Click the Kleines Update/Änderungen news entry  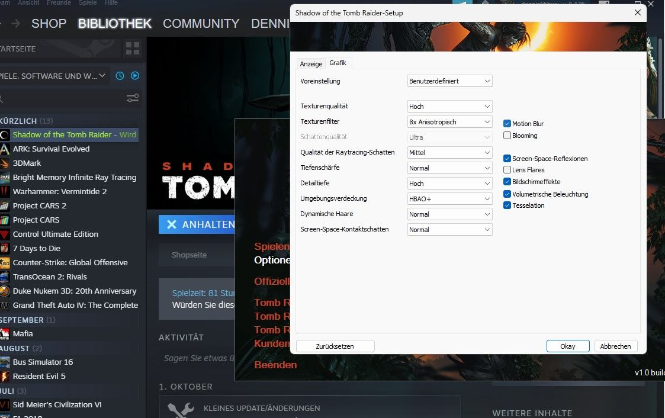point(310,407)
